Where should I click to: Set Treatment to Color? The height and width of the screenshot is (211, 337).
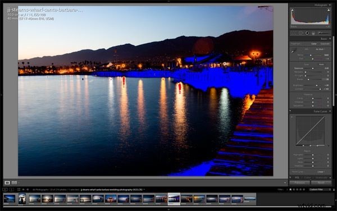pyautogui.click(x=314, y=44)
